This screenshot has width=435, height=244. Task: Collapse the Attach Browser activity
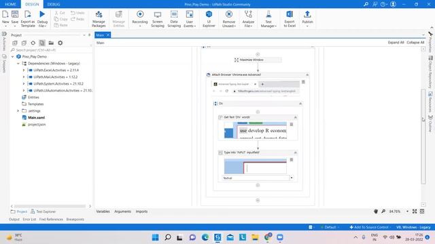tap(307, 75)
